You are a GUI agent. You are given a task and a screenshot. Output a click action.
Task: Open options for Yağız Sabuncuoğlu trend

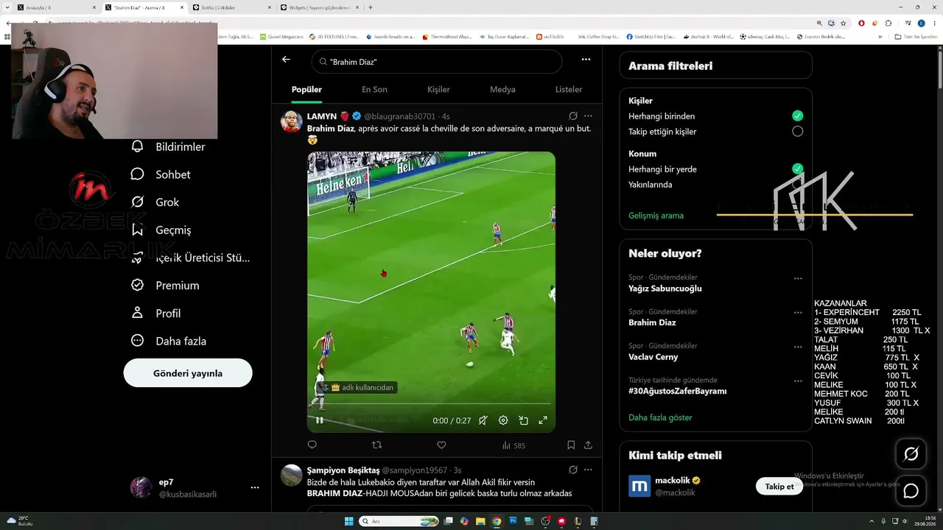(x=798, y=279)
